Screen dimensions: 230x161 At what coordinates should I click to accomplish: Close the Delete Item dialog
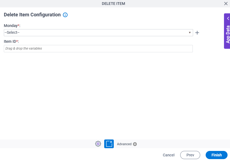(x=226, y=4)
